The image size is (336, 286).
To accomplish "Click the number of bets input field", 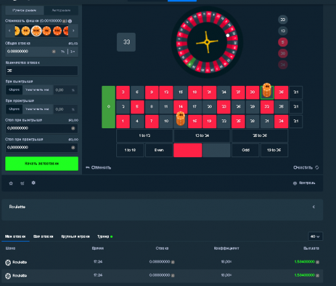I will point(42,70).
